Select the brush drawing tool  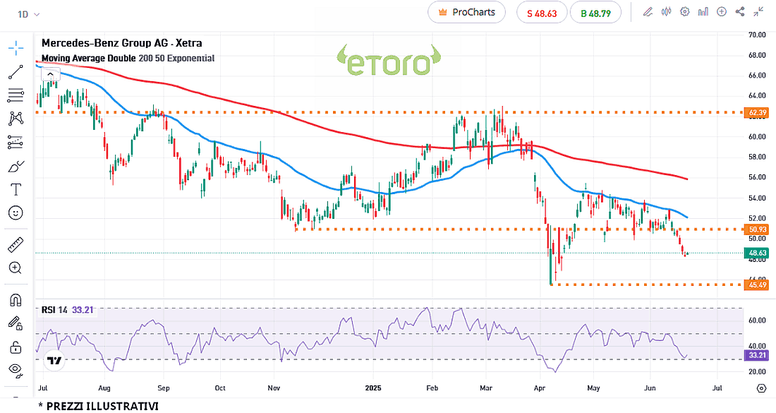(x=16, y=167)
